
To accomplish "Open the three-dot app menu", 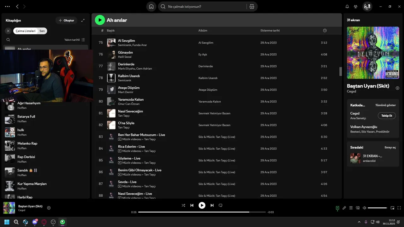I will coord(8,6).
